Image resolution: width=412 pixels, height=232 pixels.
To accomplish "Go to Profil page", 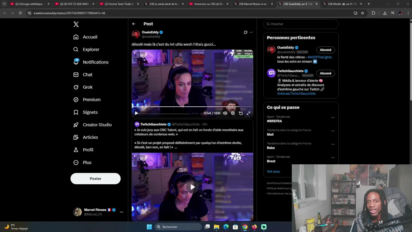I will [83, 150].
